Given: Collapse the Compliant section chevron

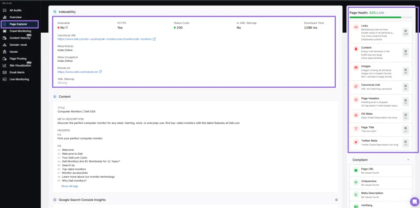Looking at the screenshot, I should 408,160.
